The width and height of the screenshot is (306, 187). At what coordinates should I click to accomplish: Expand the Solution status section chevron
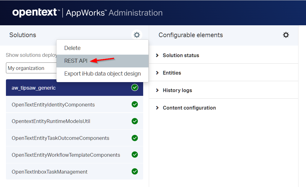157,55
